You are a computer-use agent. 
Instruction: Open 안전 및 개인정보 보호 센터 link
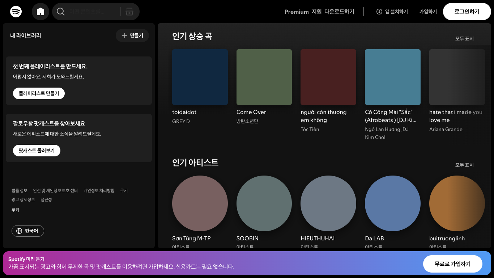pyautogui.click(x=55, y=190)
